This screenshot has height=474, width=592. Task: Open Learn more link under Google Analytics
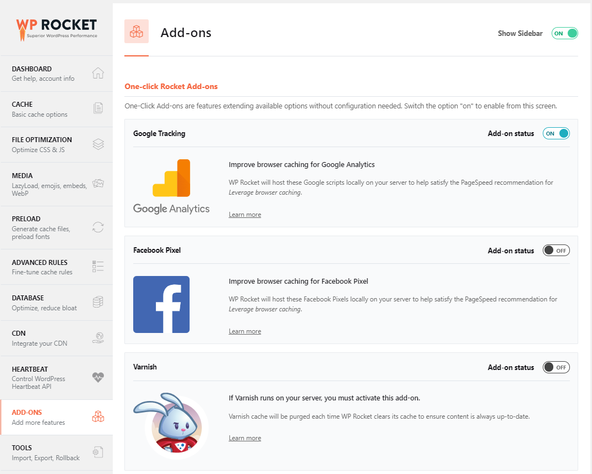(245, 215)
